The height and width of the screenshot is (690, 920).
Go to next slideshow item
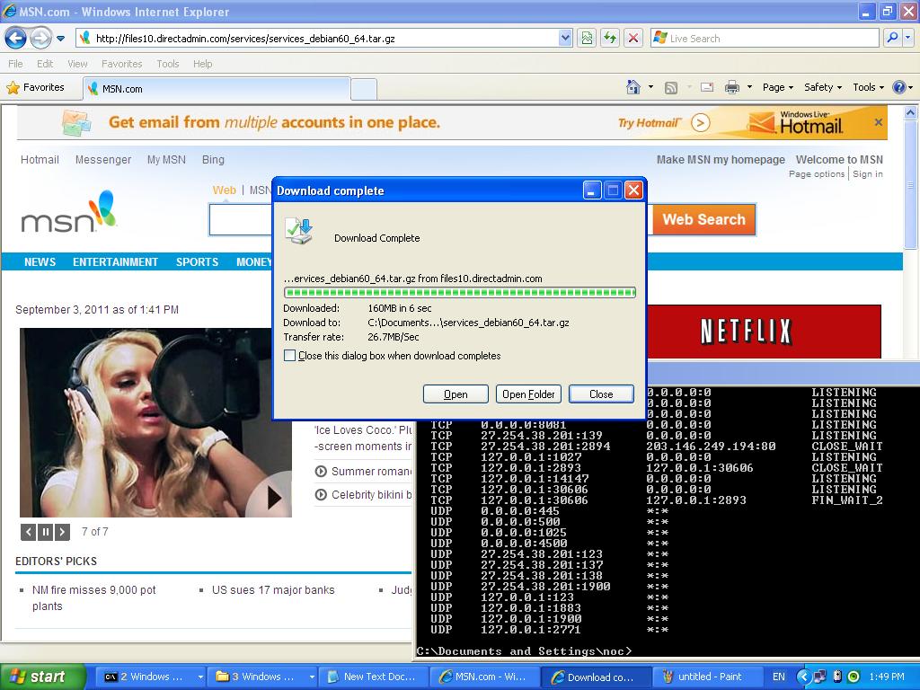tap(62, 532)
